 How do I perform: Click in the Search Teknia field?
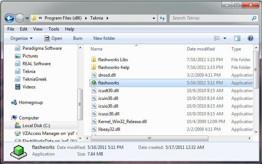(211, 18)
